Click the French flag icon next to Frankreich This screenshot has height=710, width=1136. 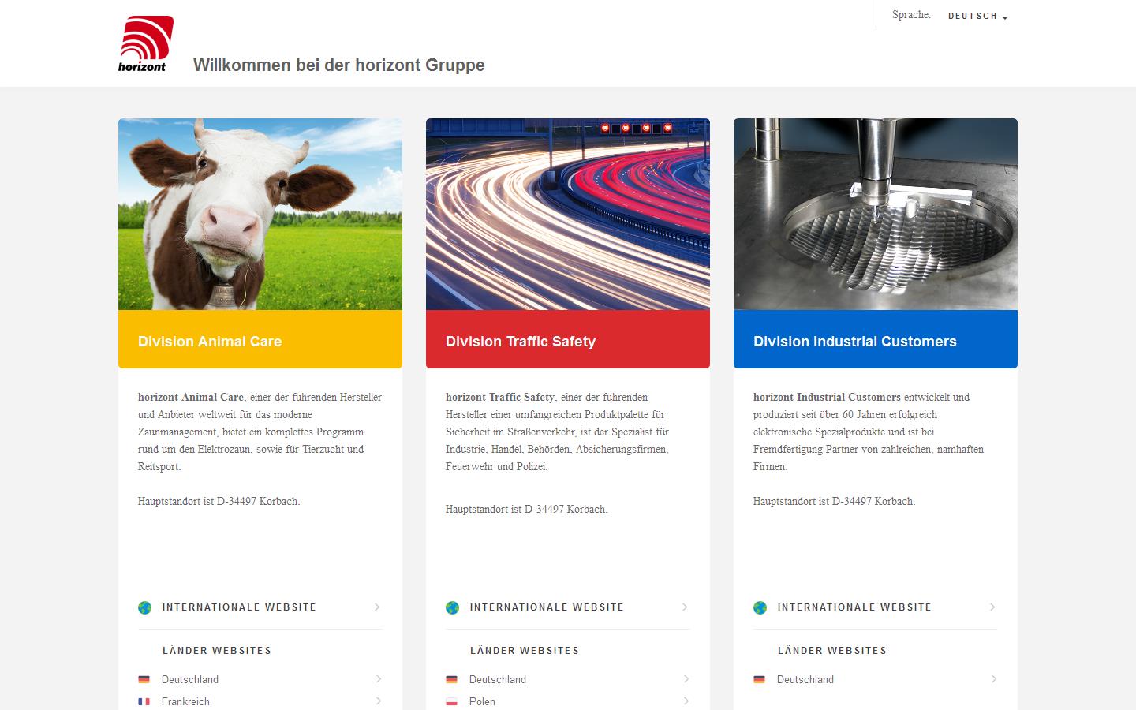click(144, 701)
